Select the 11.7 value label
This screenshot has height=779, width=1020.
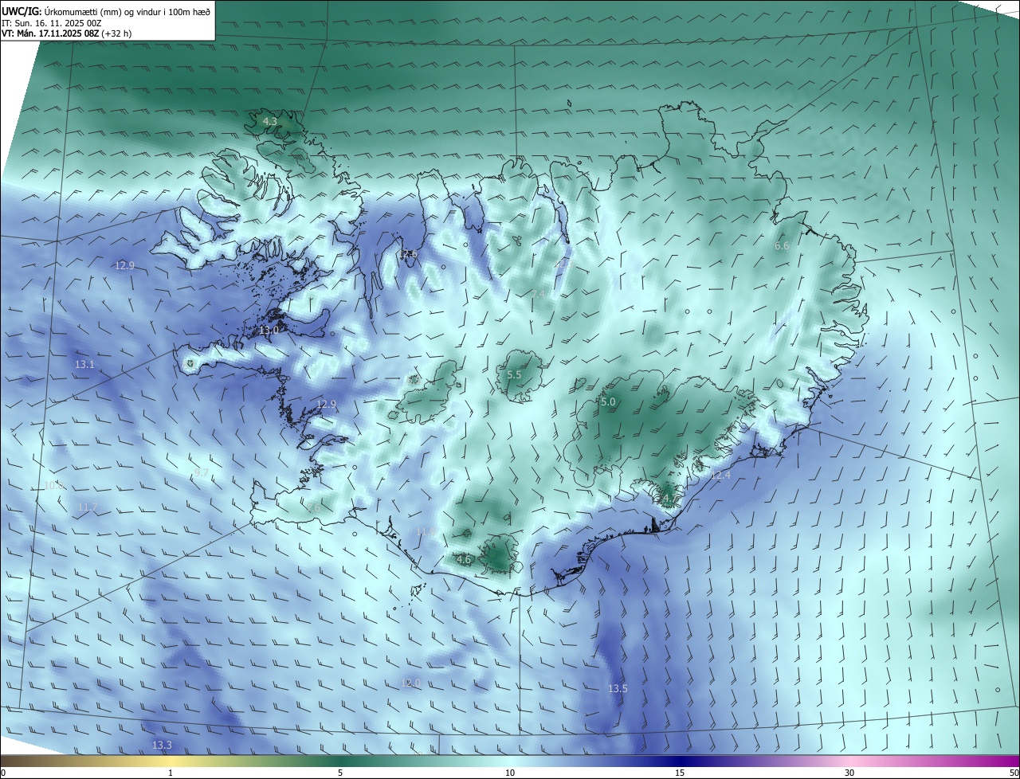(x=88, y=507)
